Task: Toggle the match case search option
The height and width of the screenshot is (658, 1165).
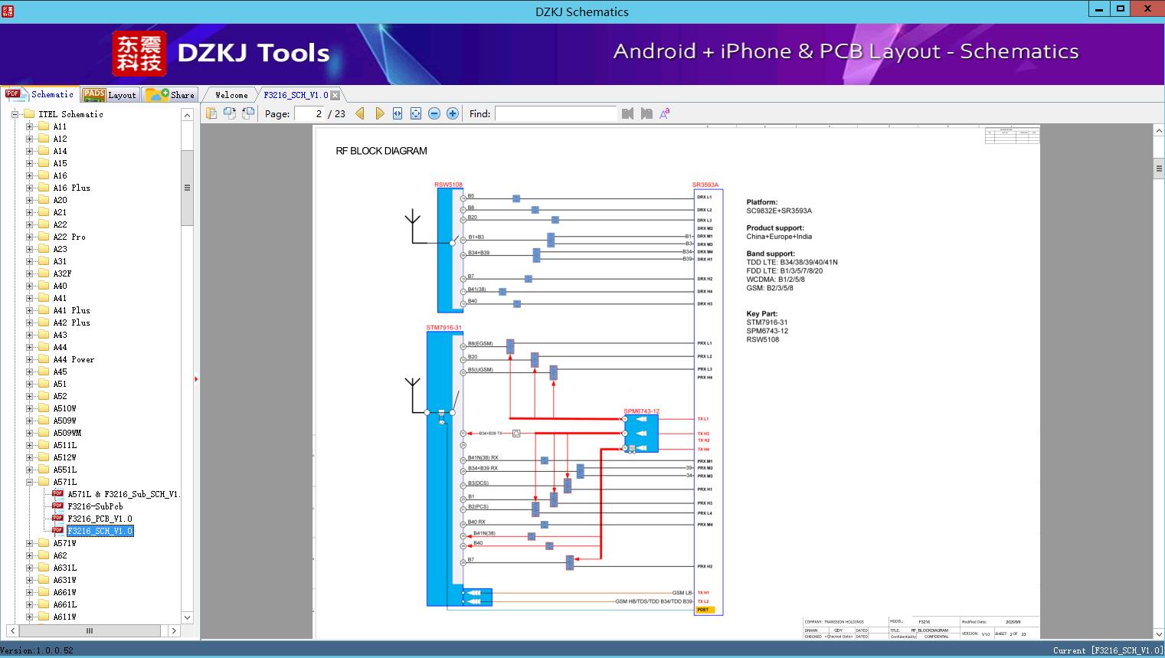Action: (x=665, y=113)
